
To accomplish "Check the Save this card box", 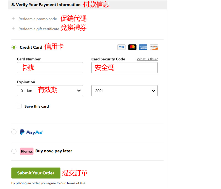I will coord(19,106).
